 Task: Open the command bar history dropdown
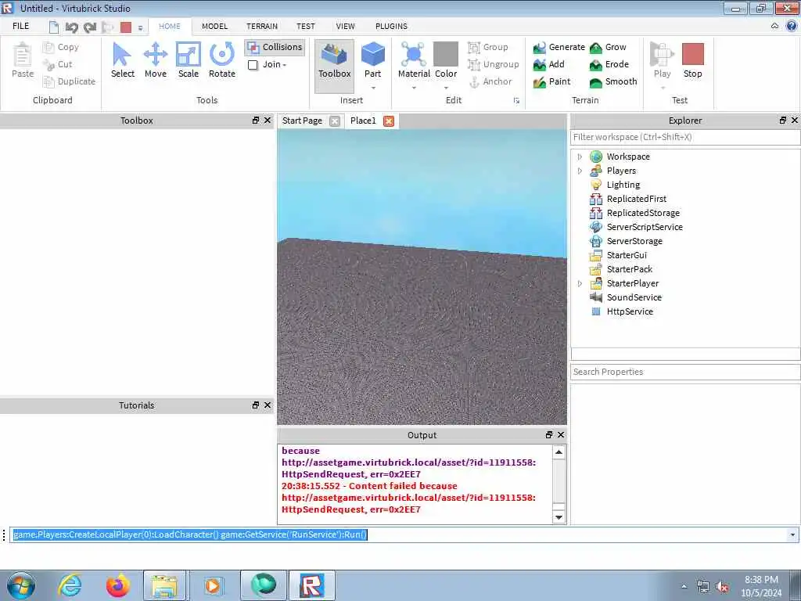(792, 534)
